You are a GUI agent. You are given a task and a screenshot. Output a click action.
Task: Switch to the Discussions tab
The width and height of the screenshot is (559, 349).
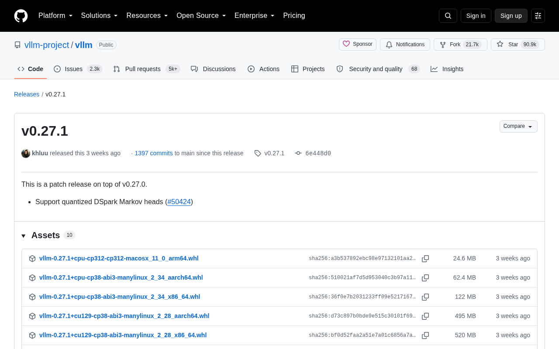(x=213, y=69)
